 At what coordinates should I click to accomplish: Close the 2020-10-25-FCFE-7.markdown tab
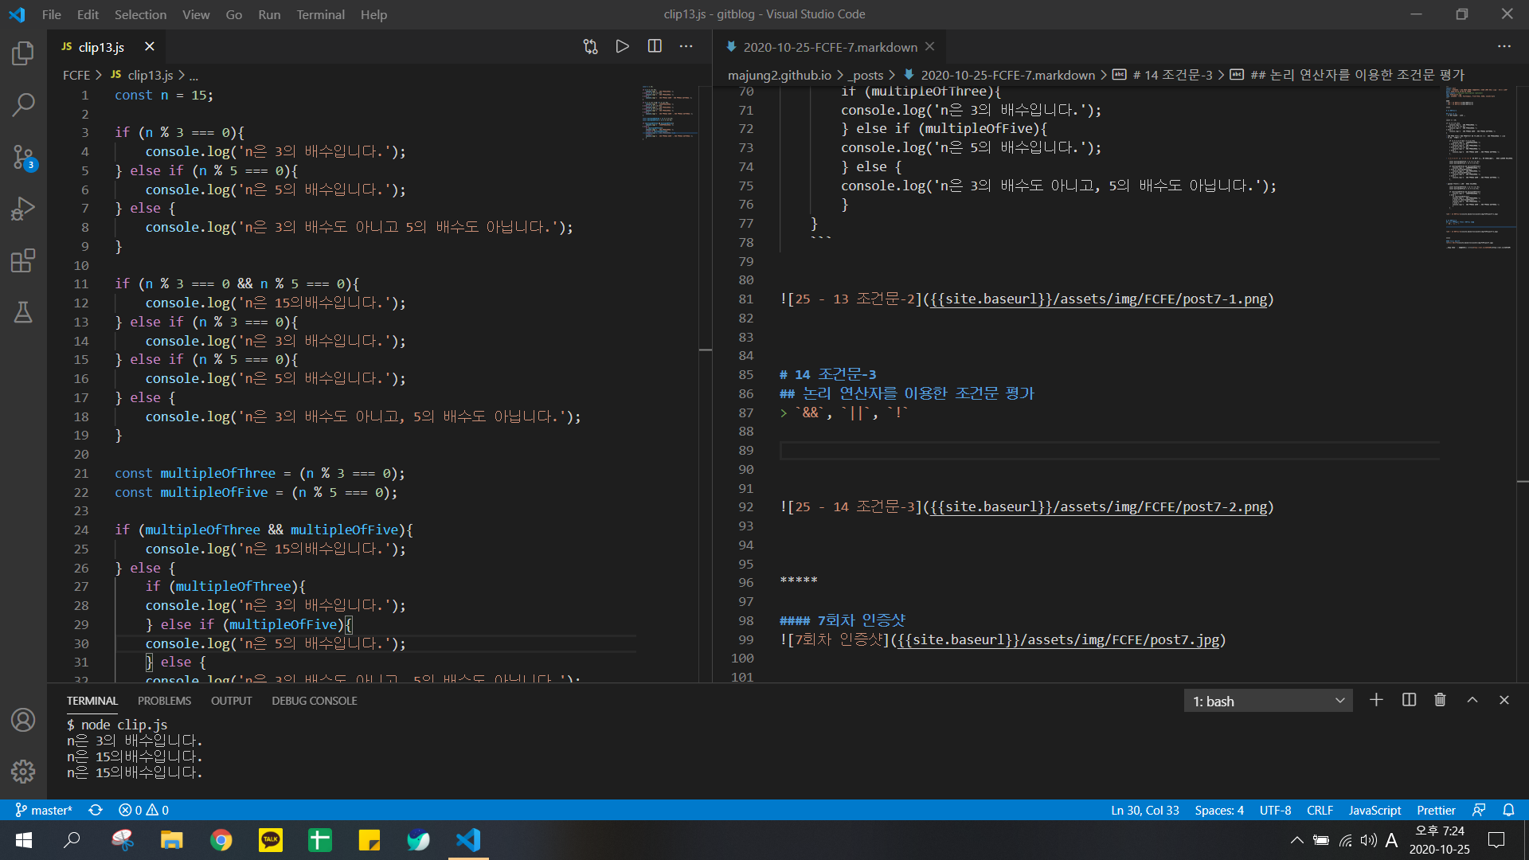click(929, 47)
